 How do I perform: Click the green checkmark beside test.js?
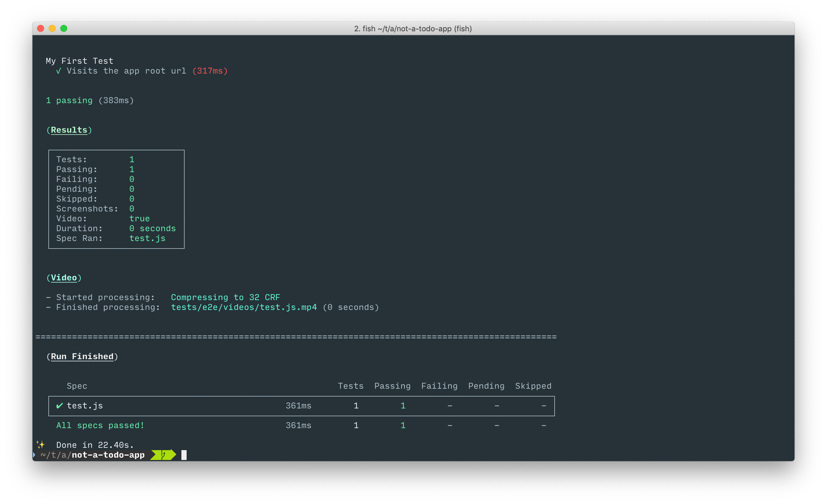pyautogui.click(x=59, y=406)
